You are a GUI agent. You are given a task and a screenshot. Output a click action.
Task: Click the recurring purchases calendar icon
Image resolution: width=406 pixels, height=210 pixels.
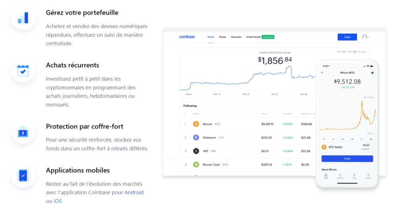pos(23,70)
